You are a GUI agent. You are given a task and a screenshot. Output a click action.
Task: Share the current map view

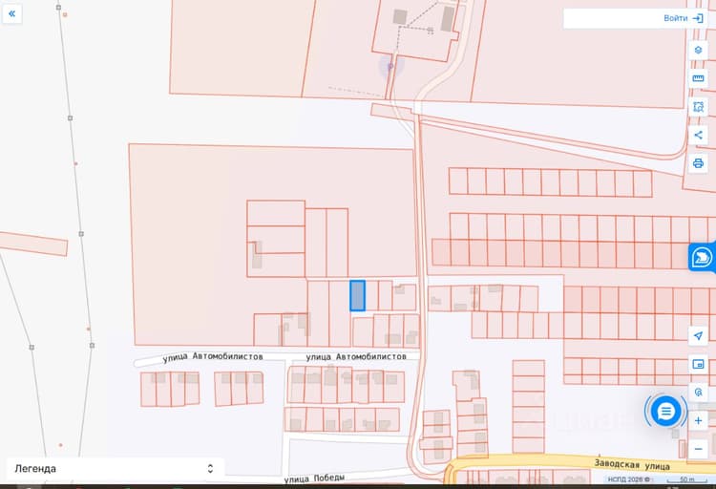pos(698,136)
